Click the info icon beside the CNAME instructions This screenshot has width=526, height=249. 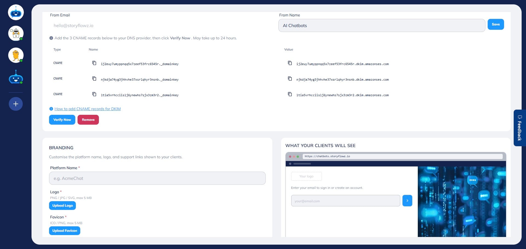coord(51,38)
